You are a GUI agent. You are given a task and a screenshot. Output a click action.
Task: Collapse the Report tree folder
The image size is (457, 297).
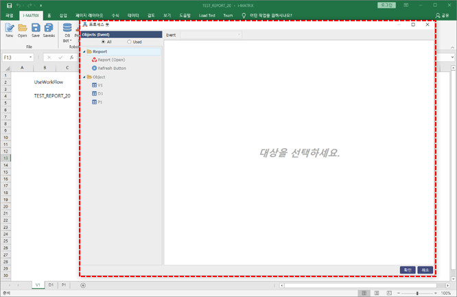tap(84, 51)
